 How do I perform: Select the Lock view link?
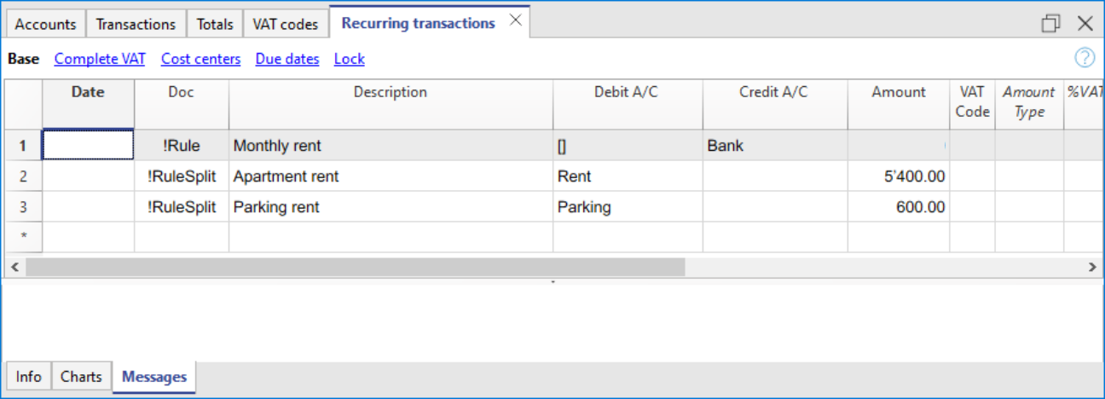(349, 59)
